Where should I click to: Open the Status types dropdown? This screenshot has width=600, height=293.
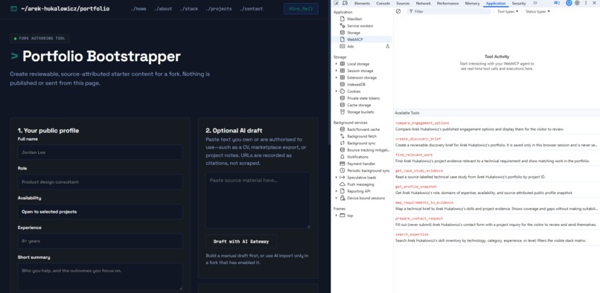537,11
